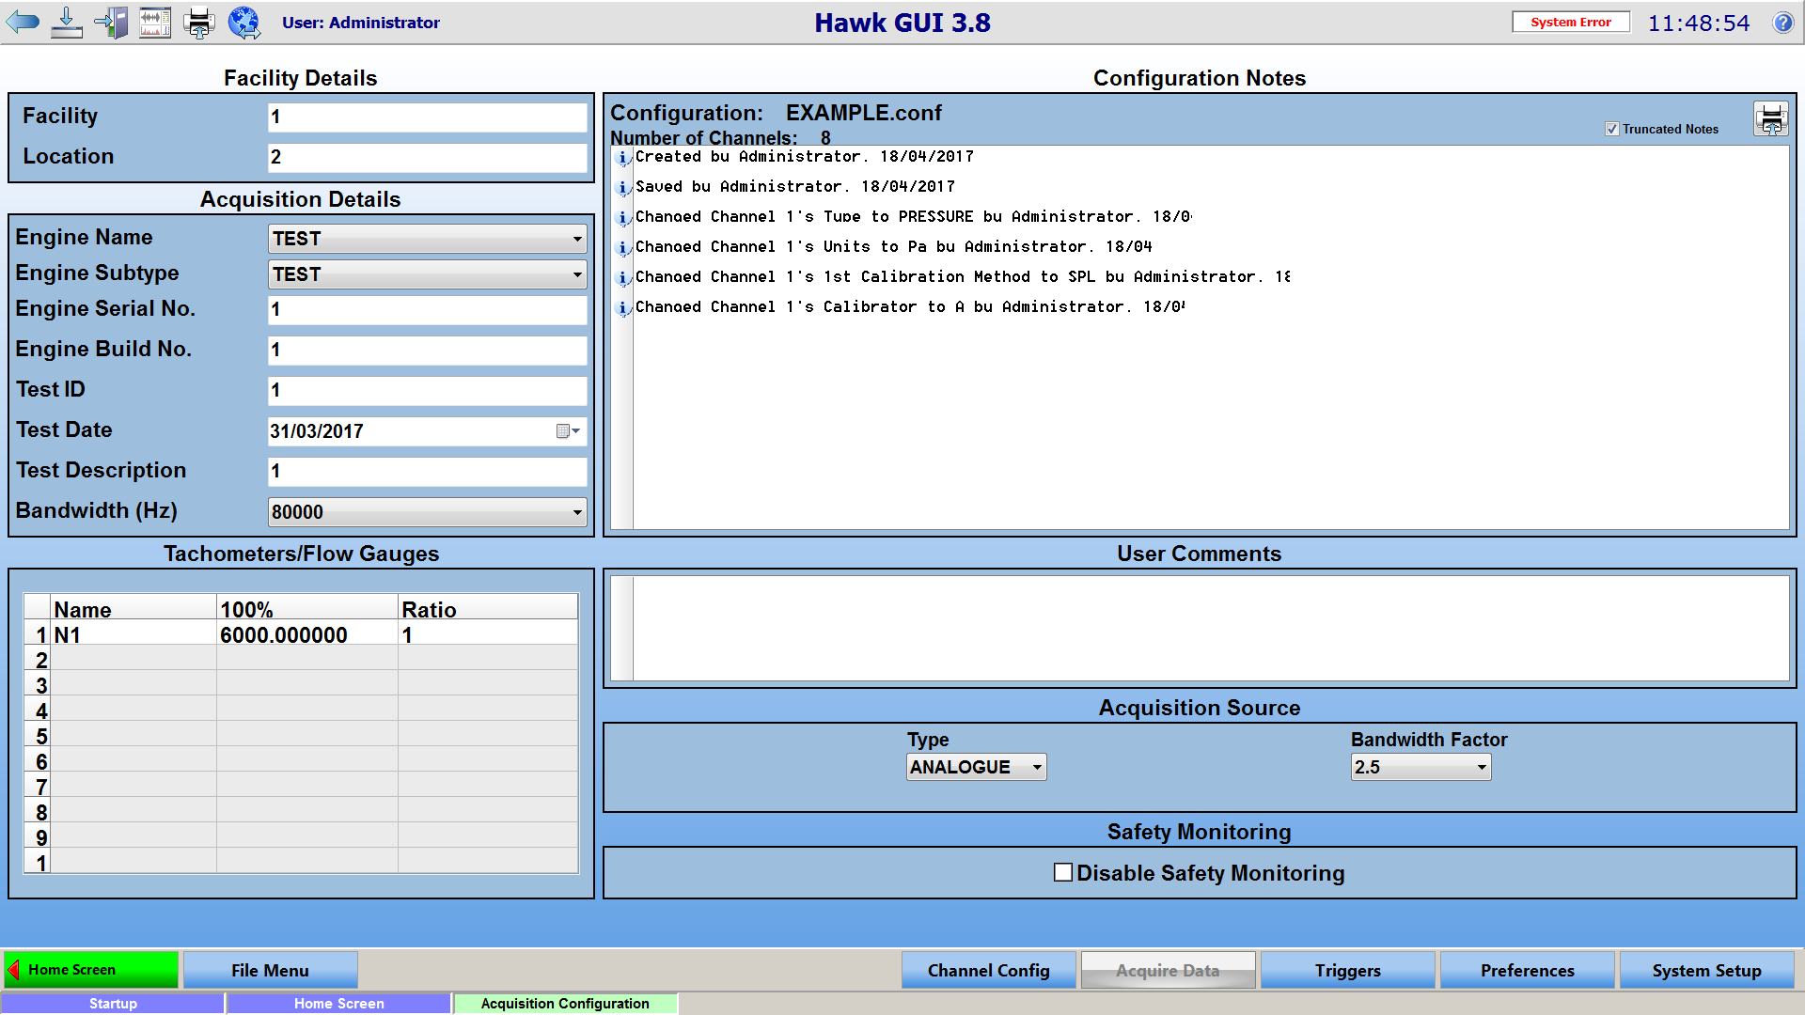Click the globe network icon
The width and height of the screenshot is (1805, 1015).
[x=243, y=22]
